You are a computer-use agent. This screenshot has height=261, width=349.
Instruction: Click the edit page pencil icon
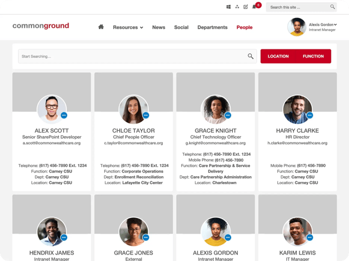tap(245, 7)
